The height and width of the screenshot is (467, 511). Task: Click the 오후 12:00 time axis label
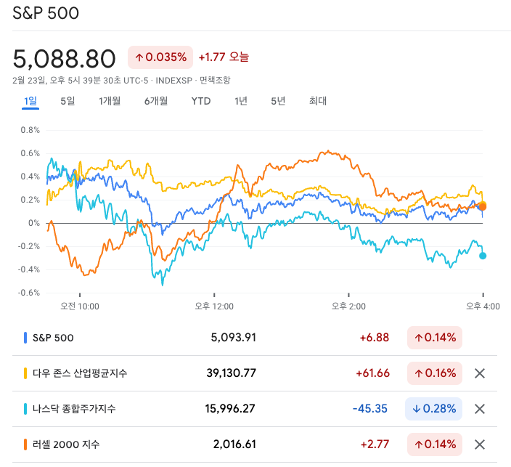(x=214, y=306)
